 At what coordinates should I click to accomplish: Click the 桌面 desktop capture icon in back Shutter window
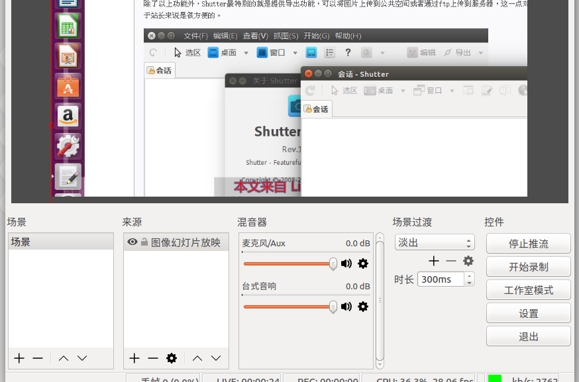click(213, 53)
